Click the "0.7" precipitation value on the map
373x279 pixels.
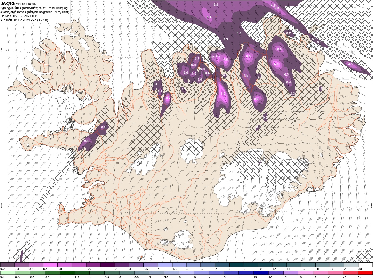(x=168, y=98)
